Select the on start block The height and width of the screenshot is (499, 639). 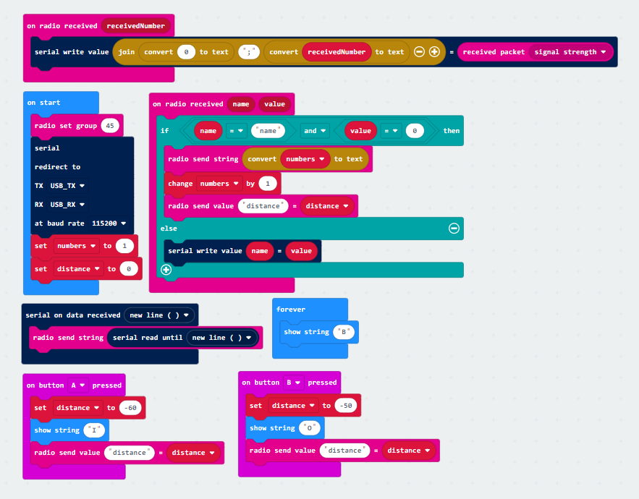pyautogui.click(x=43, y=103)
